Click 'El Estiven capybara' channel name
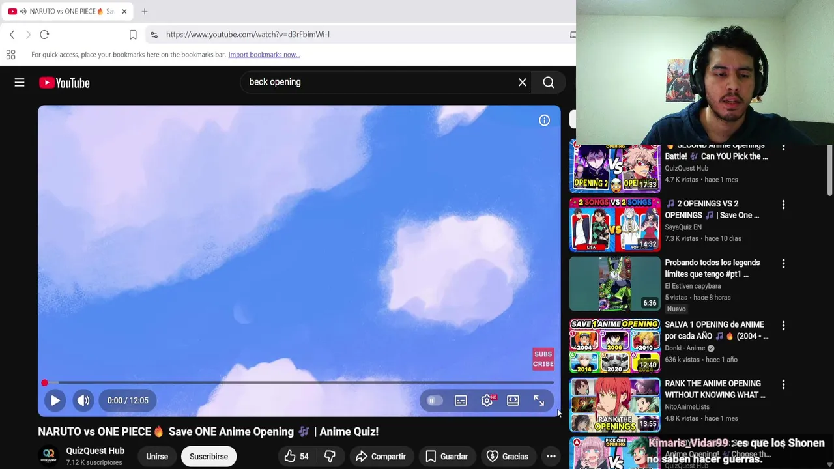This screenshot has height=469, width=834. point(693,286)
